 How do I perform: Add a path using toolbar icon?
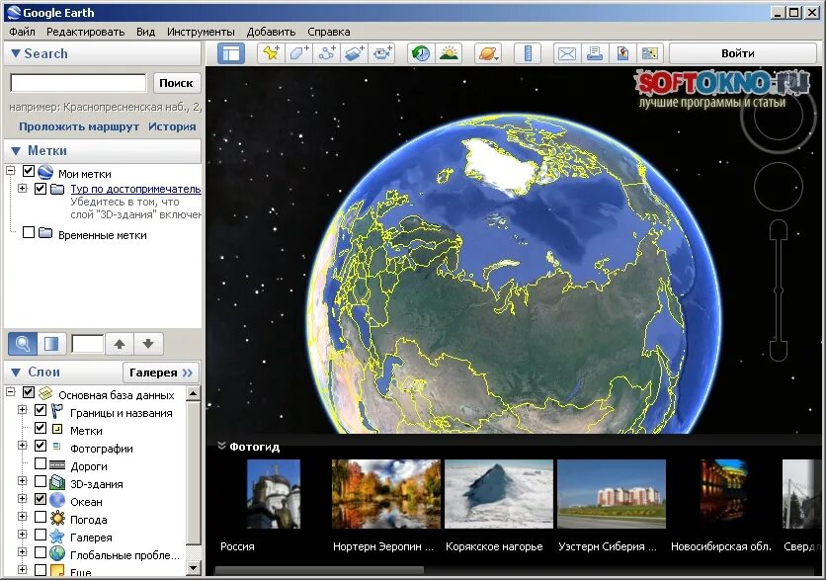coord(327,53)
